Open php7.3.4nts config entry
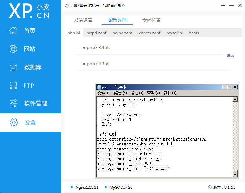Screen dimensions: 245x193 (98, 48)
